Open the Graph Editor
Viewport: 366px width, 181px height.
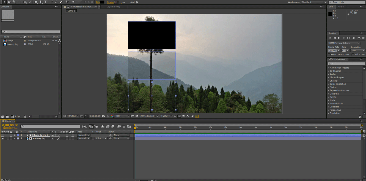(x=129, y=126)
